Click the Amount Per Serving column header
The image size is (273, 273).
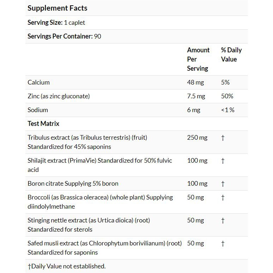click(198, 59)
